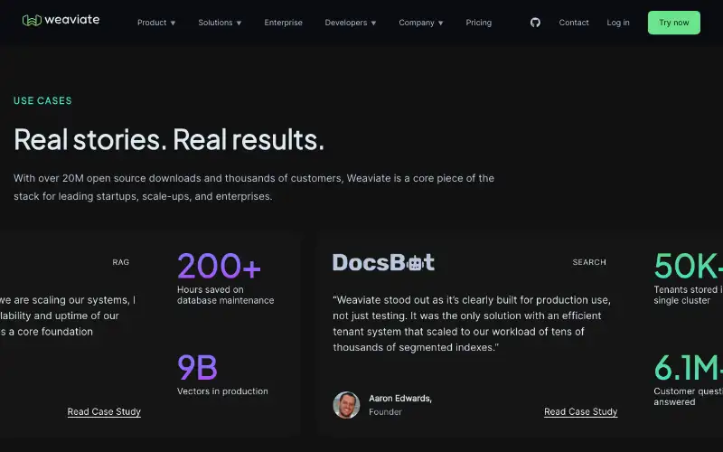Click the SEARCH tag label

click(x=589, y=262)
